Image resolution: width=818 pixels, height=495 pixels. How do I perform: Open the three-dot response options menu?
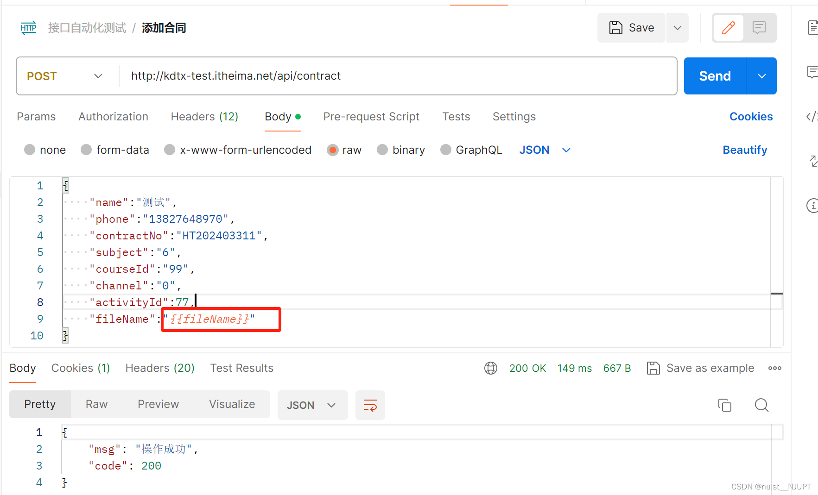pyautogui.click(x=774, y=368)
